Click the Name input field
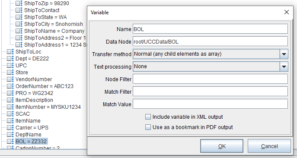297x158 pixels. [210, 29]
